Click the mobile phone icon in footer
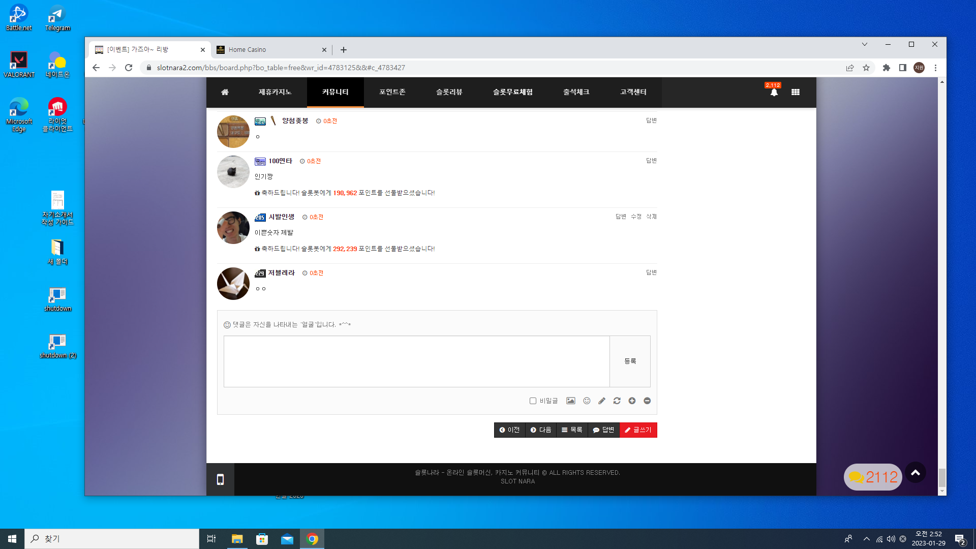The width and height of the screenshot is (976, 549). coord(220,479)
